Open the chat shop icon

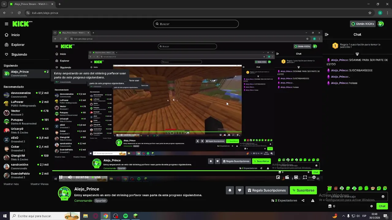(330, 206)
